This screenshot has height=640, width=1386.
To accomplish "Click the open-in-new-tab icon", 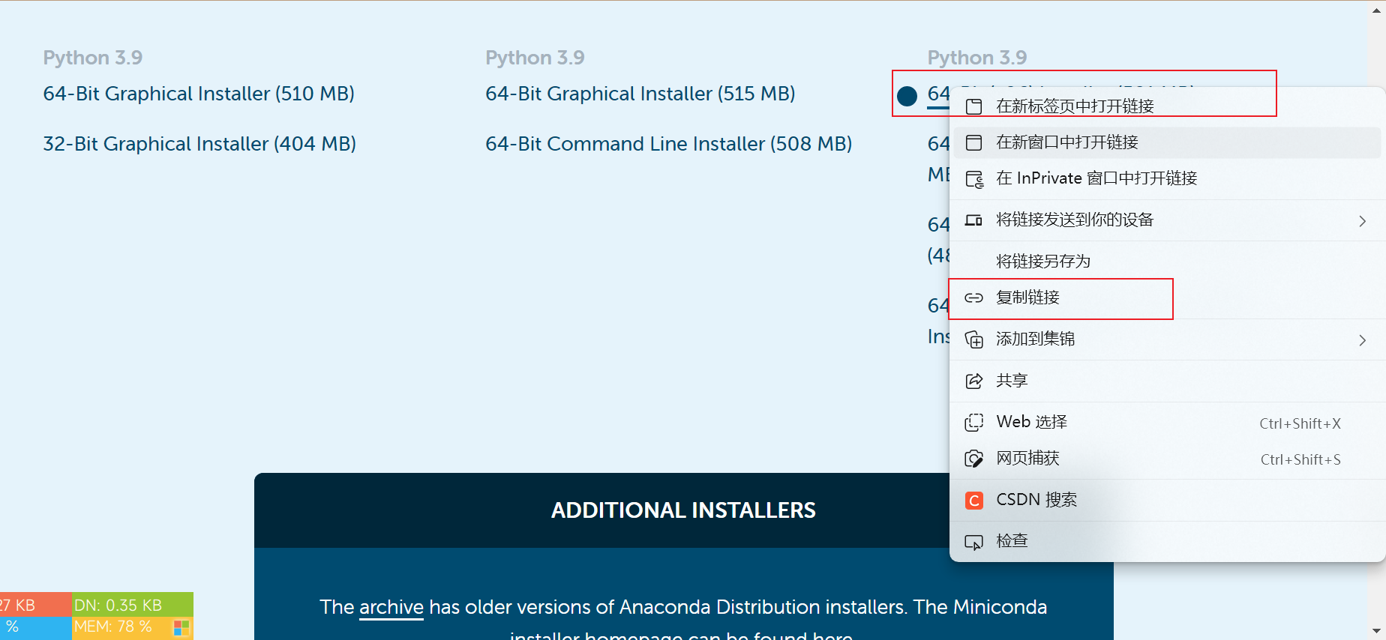I will pyautogui.click(x=973, y=106).
